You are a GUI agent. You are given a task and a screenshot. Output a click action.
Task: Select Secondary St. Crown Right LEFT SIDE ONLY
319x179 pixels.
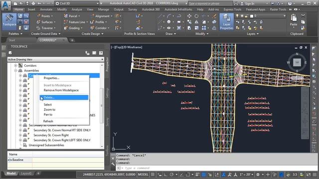tap(62, 140)
